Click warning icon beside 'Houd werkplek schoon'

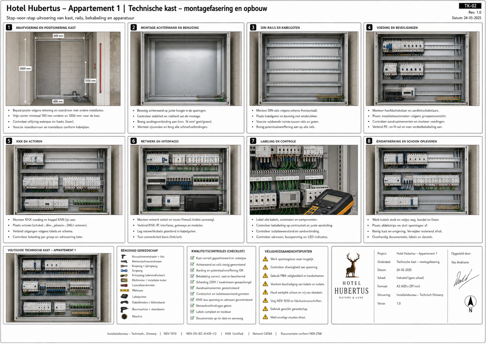pyautogui.click(x=265, y=292)
